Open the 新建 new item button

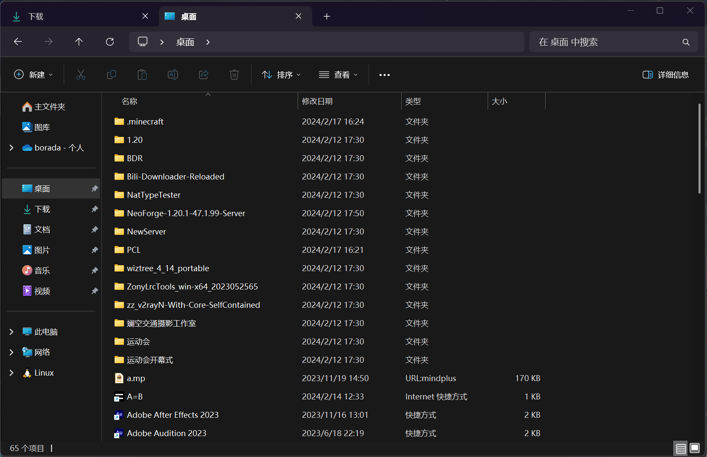(x=34, y=75)
